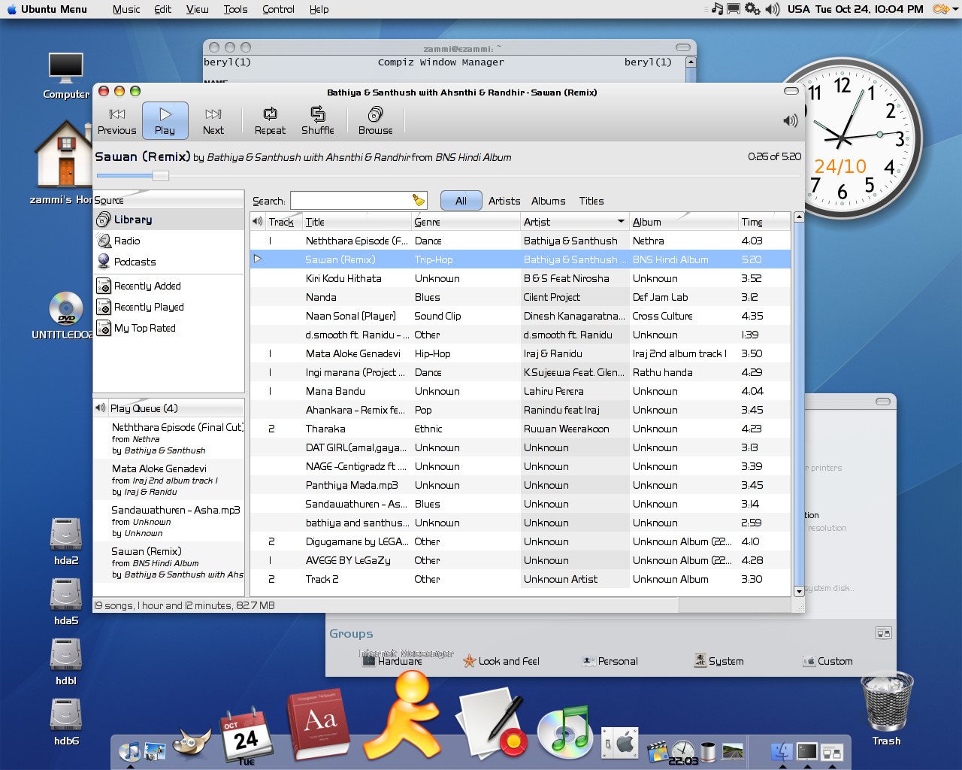This screenshot has height=770, width=962.
Task: Open the Radio source
Action: coord(169,241)
